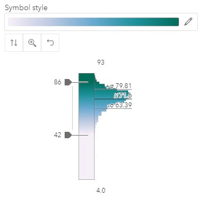Flip the ramp colors using the up-down arrows icon

(x=14, y=43)
